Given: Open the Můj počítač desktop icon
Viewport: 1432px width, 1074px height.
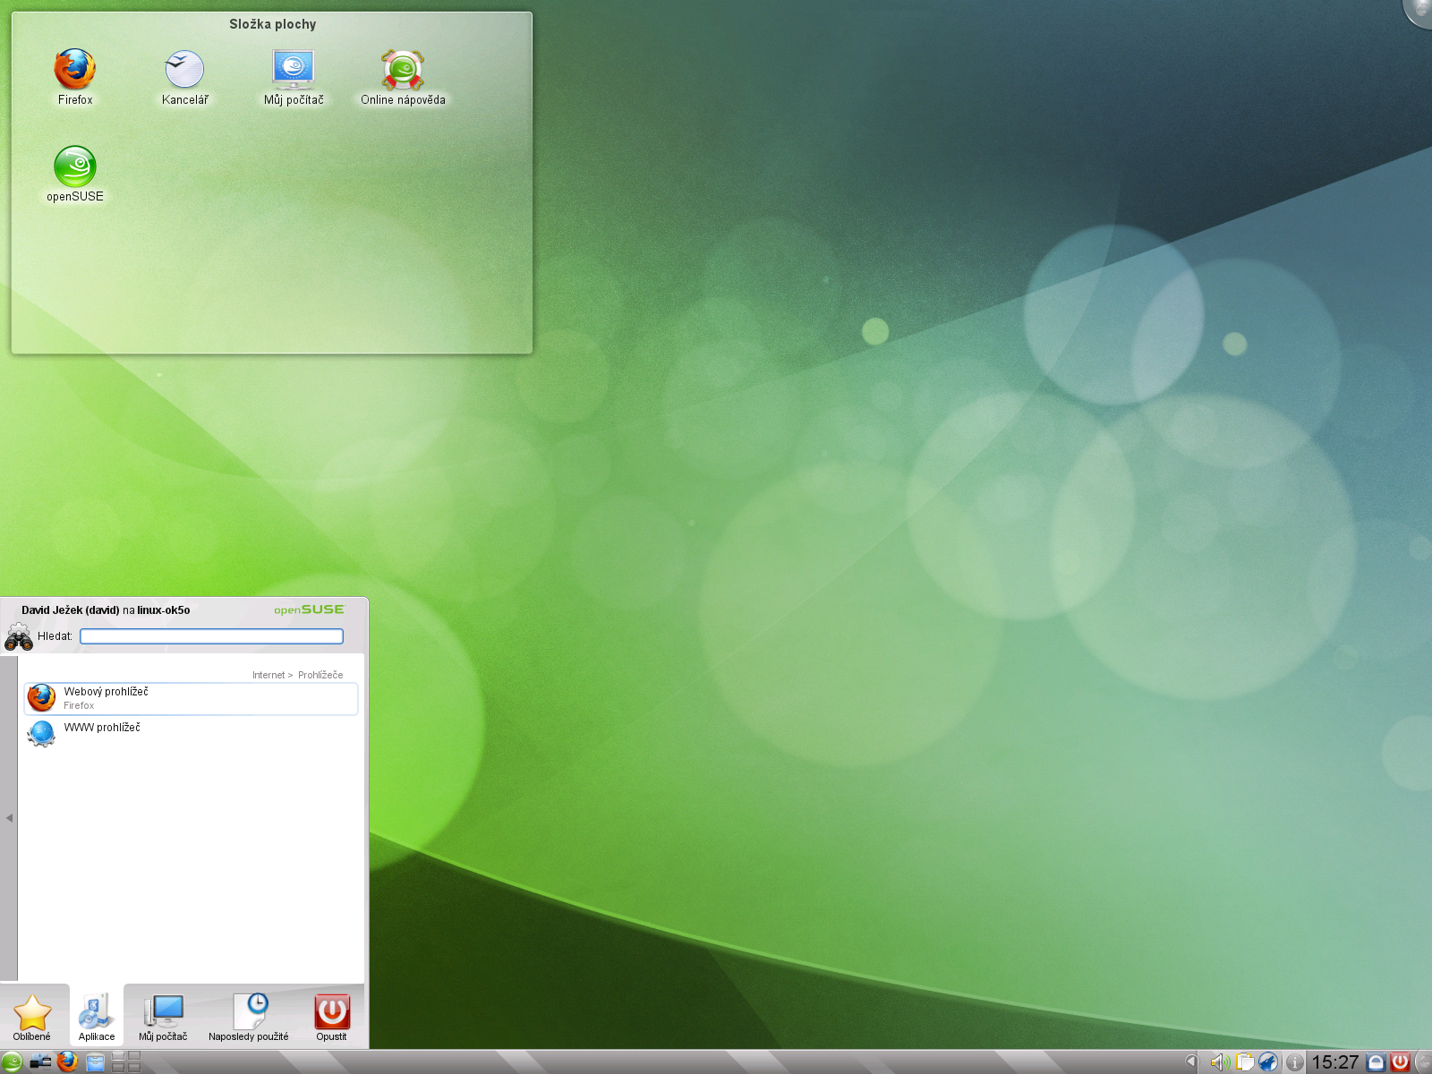Looking at the screenshot, I should pos(294,77).
